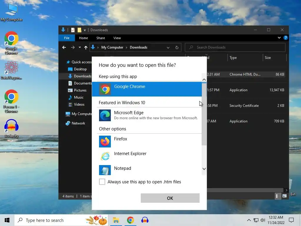The width and height of the screenshot is (301, 226).
Task: Open the File tab in Explorer
Action: [x=67, y=38]
